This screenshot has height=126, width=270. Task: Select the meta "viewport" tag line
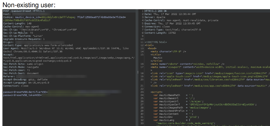tap(210, 67)
